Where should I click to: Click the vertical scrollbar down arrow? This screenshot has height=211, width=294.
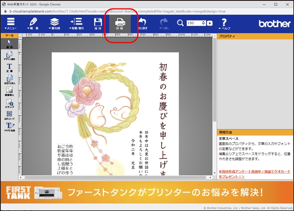[x=214, y=173]
